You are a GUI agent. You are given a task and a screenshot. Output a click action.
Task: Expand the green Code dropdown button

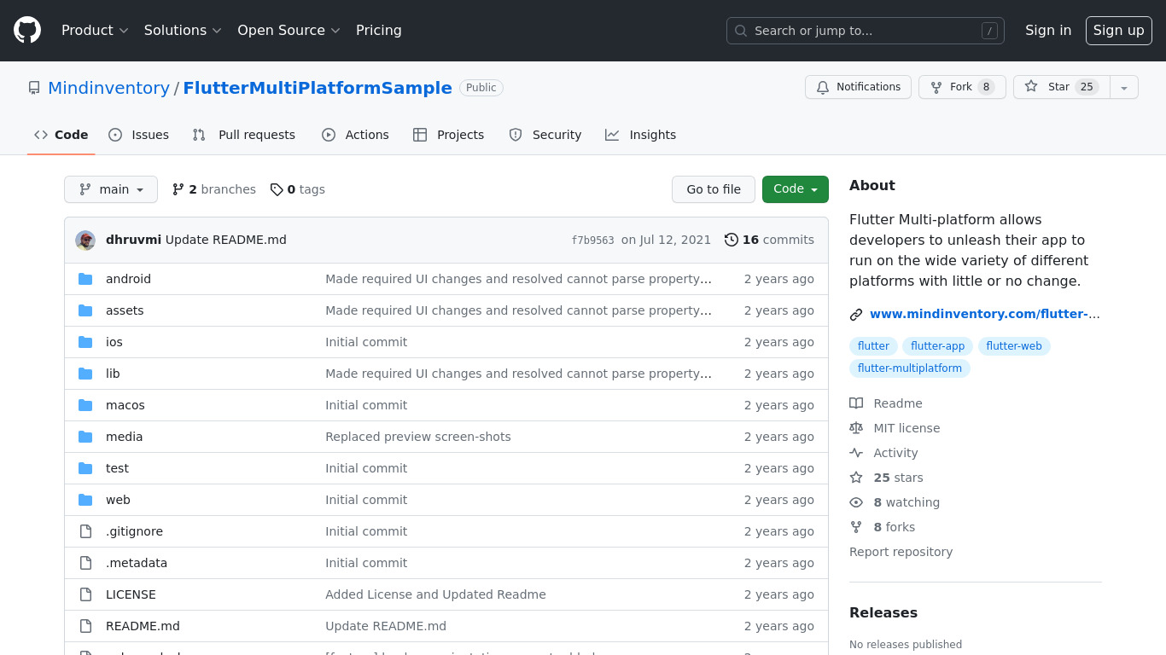pyautogui.click(x=796, y=189)
